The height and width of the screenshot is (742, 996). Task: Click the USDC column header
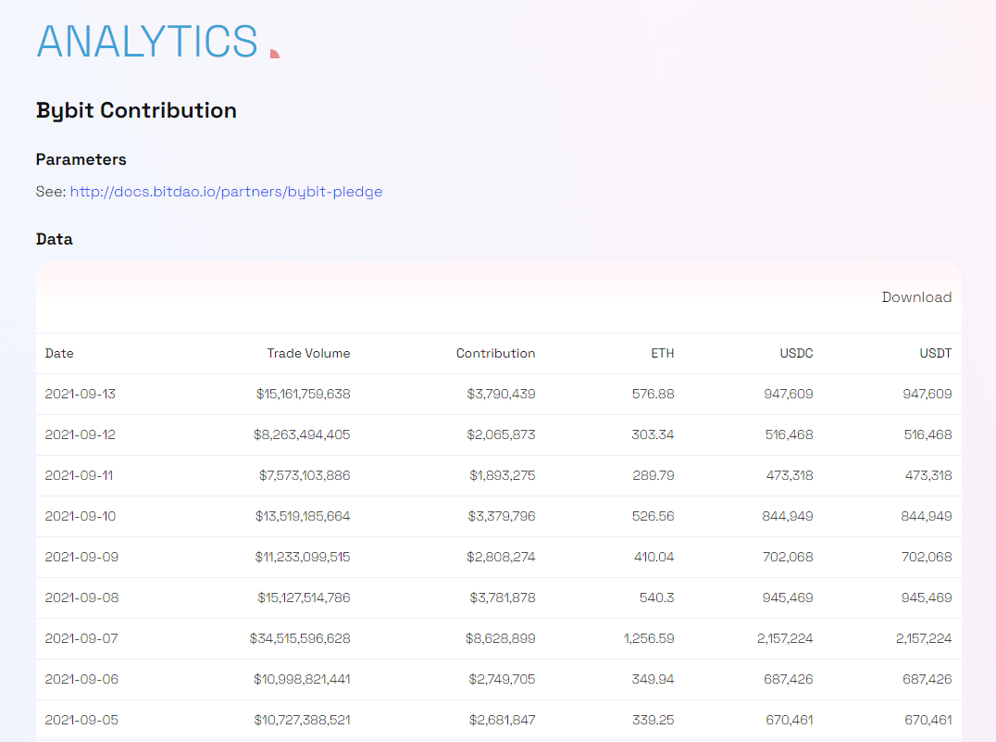797,354
